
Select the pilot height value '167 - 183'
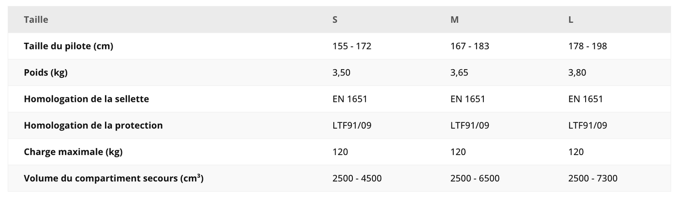pyautogui.click(x=470, y=46)
